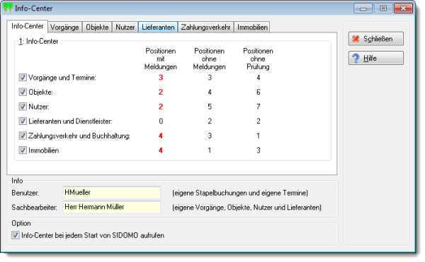Click the 0 in Lieferanten und Dienstleister row
Image resolution: width=425 pixels, height=262 pixels.
coord(161,121)
